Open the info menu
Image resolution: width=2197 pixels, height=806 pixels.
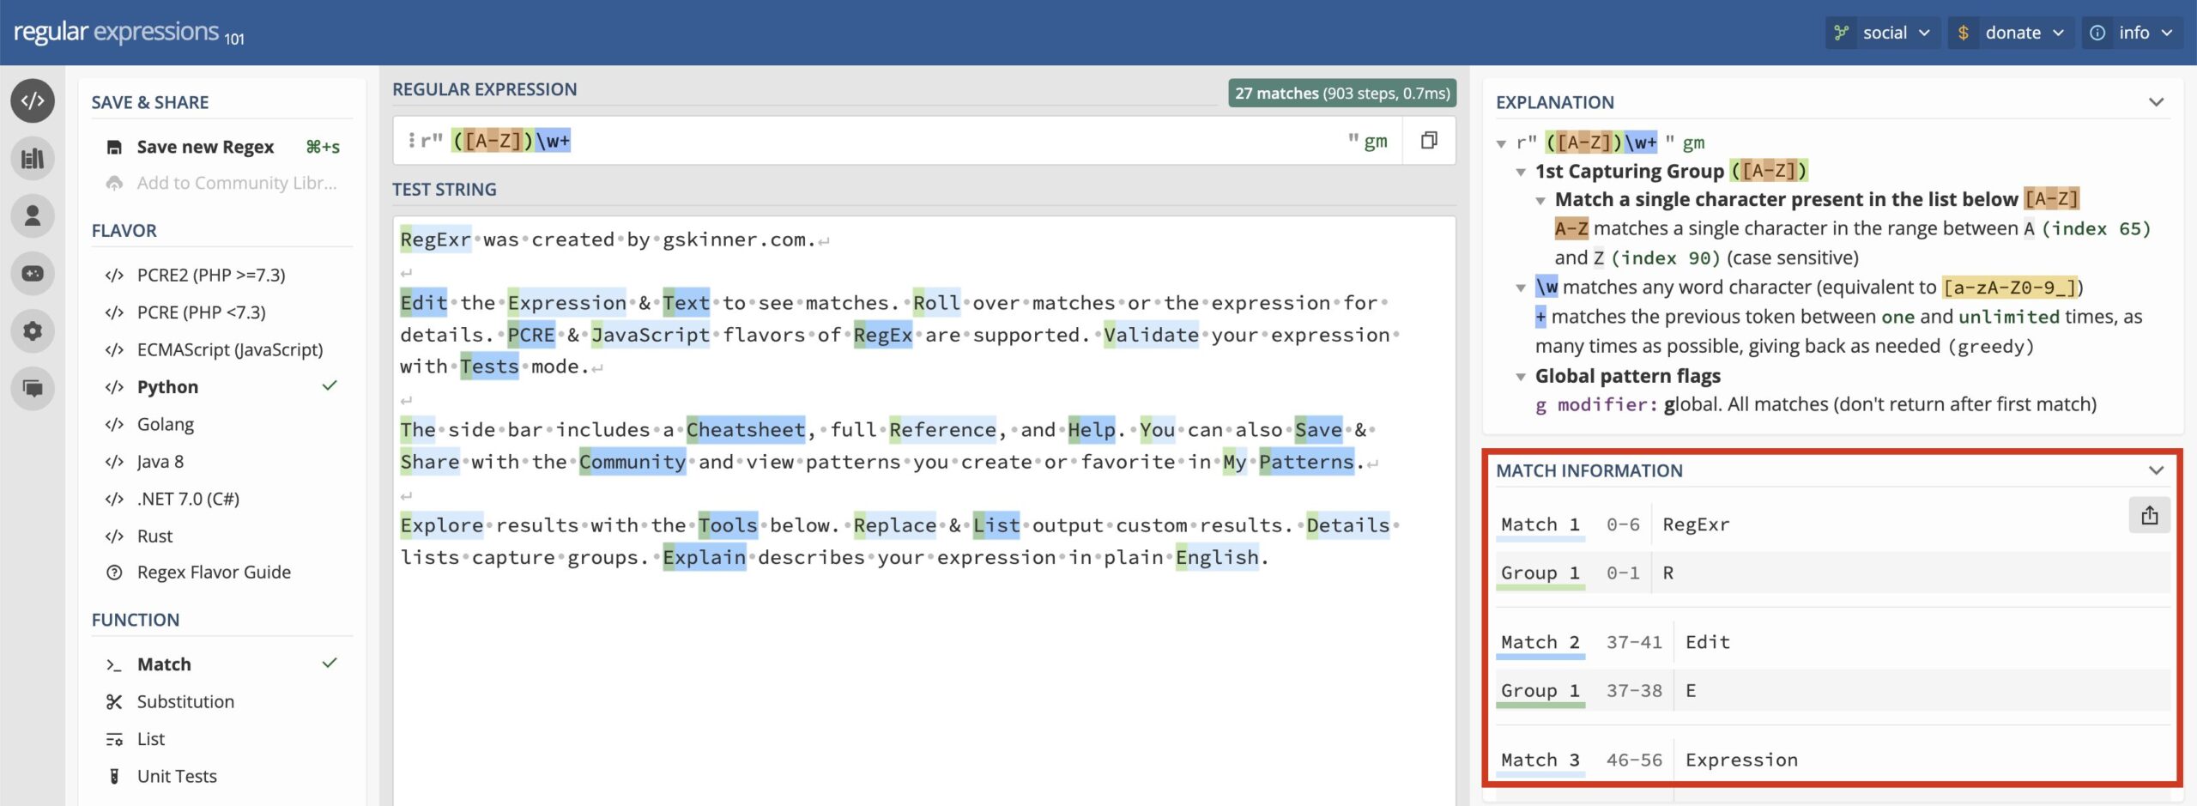click(x=2132, y=33)
